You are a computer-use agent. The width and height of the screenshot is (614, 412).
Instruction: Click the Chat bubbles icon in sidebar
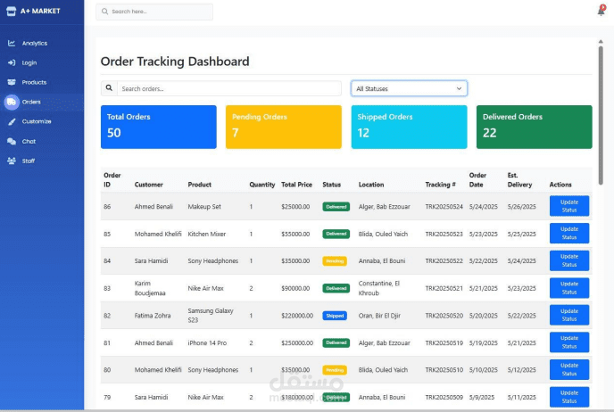12,141
